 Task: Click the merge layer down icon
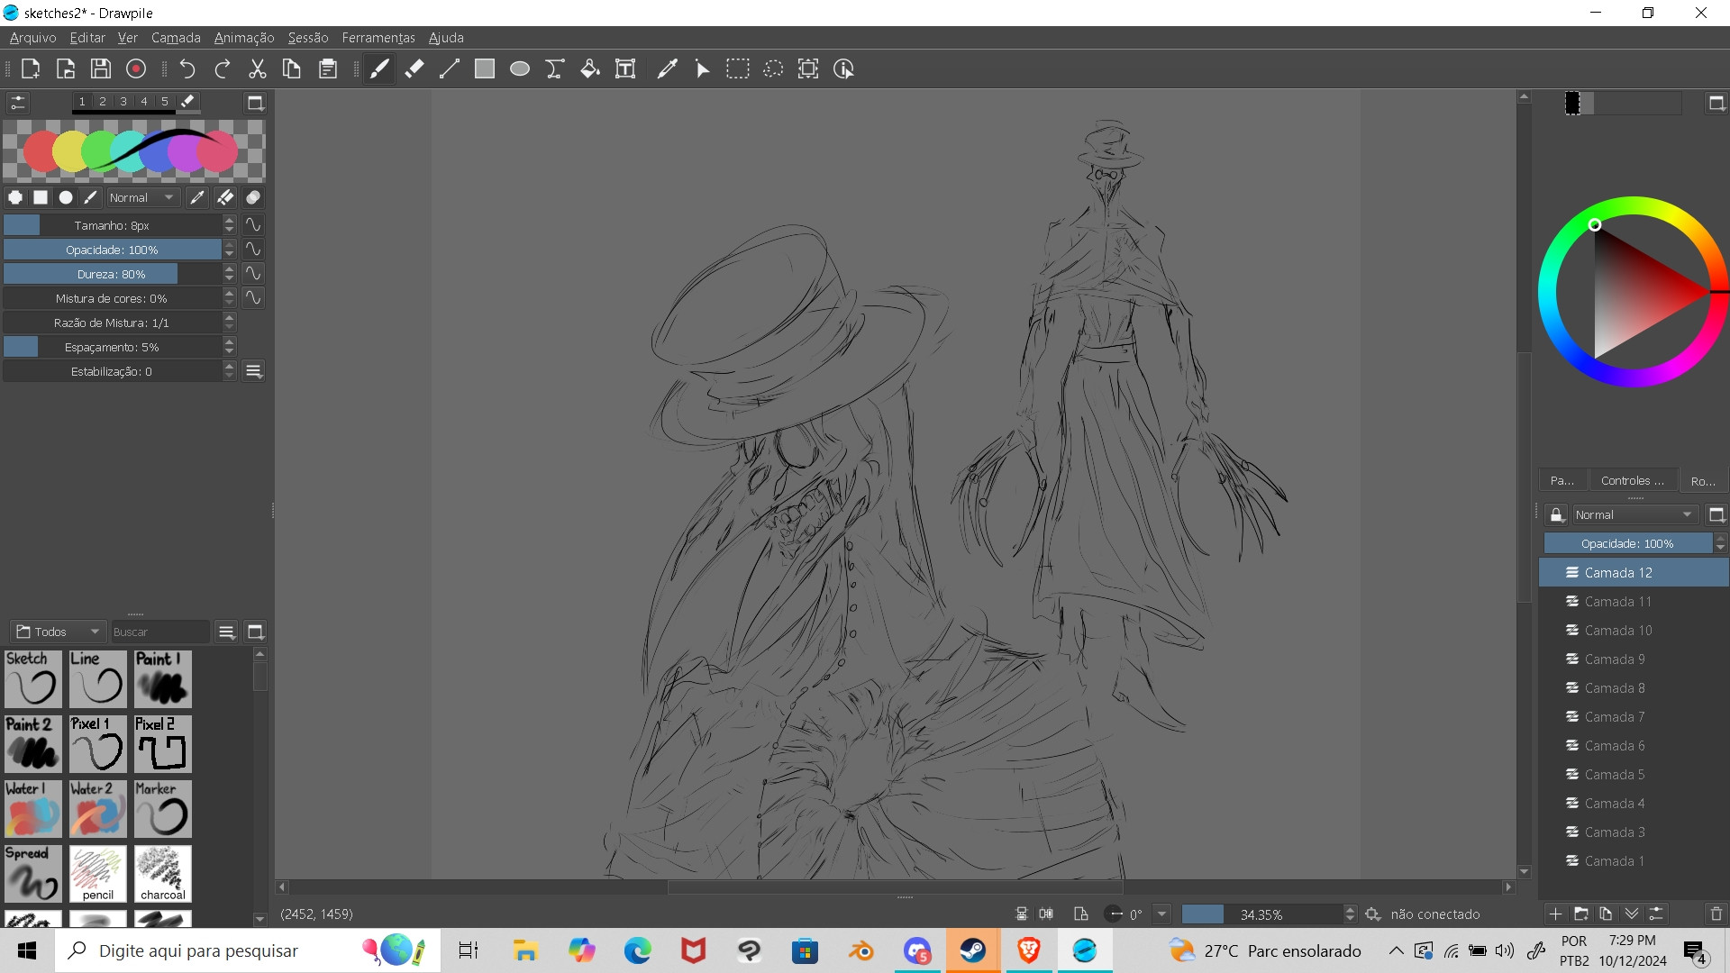coord(1631,914)
